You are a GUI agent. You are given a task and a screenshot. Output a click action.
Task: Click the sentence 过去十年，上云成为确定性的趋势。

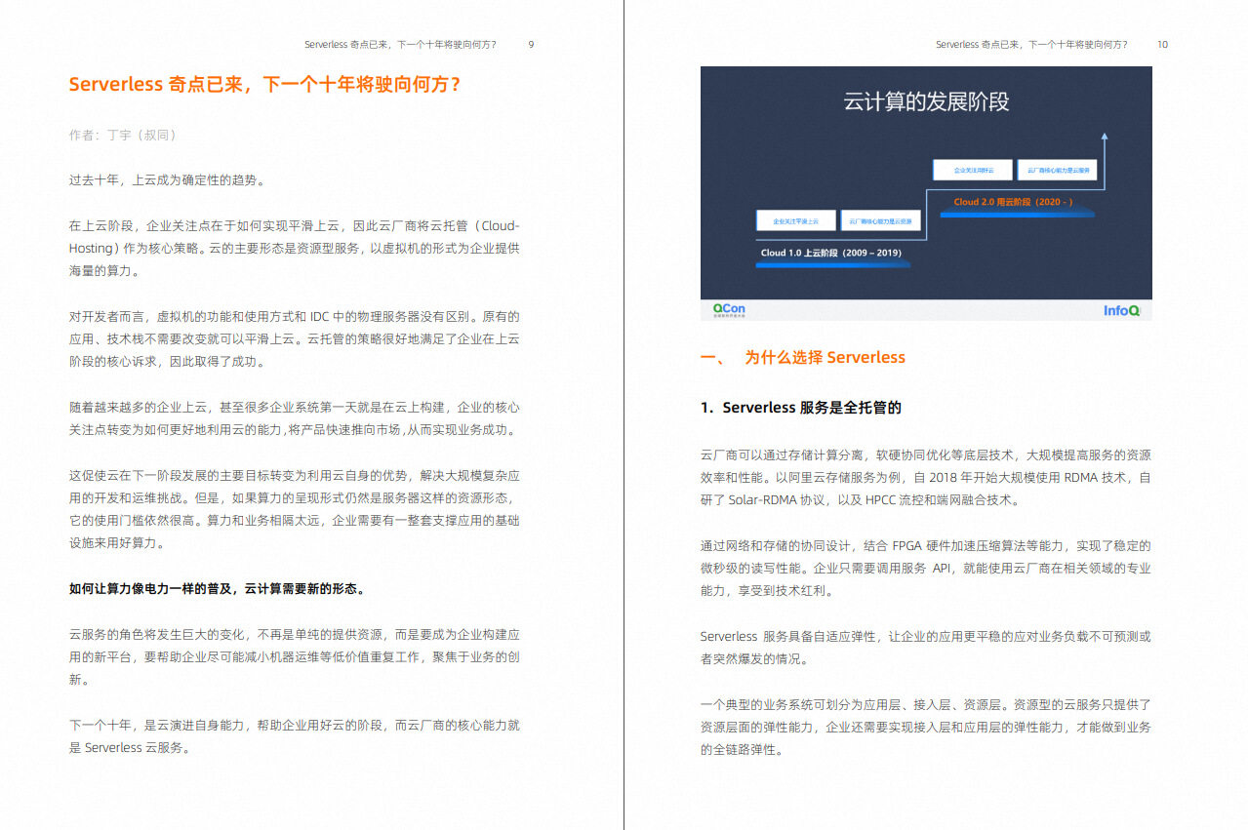point(167,179)
